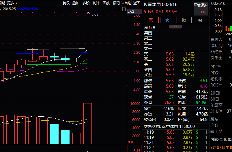Click the 内盘 94056 value

click(202, 103)
